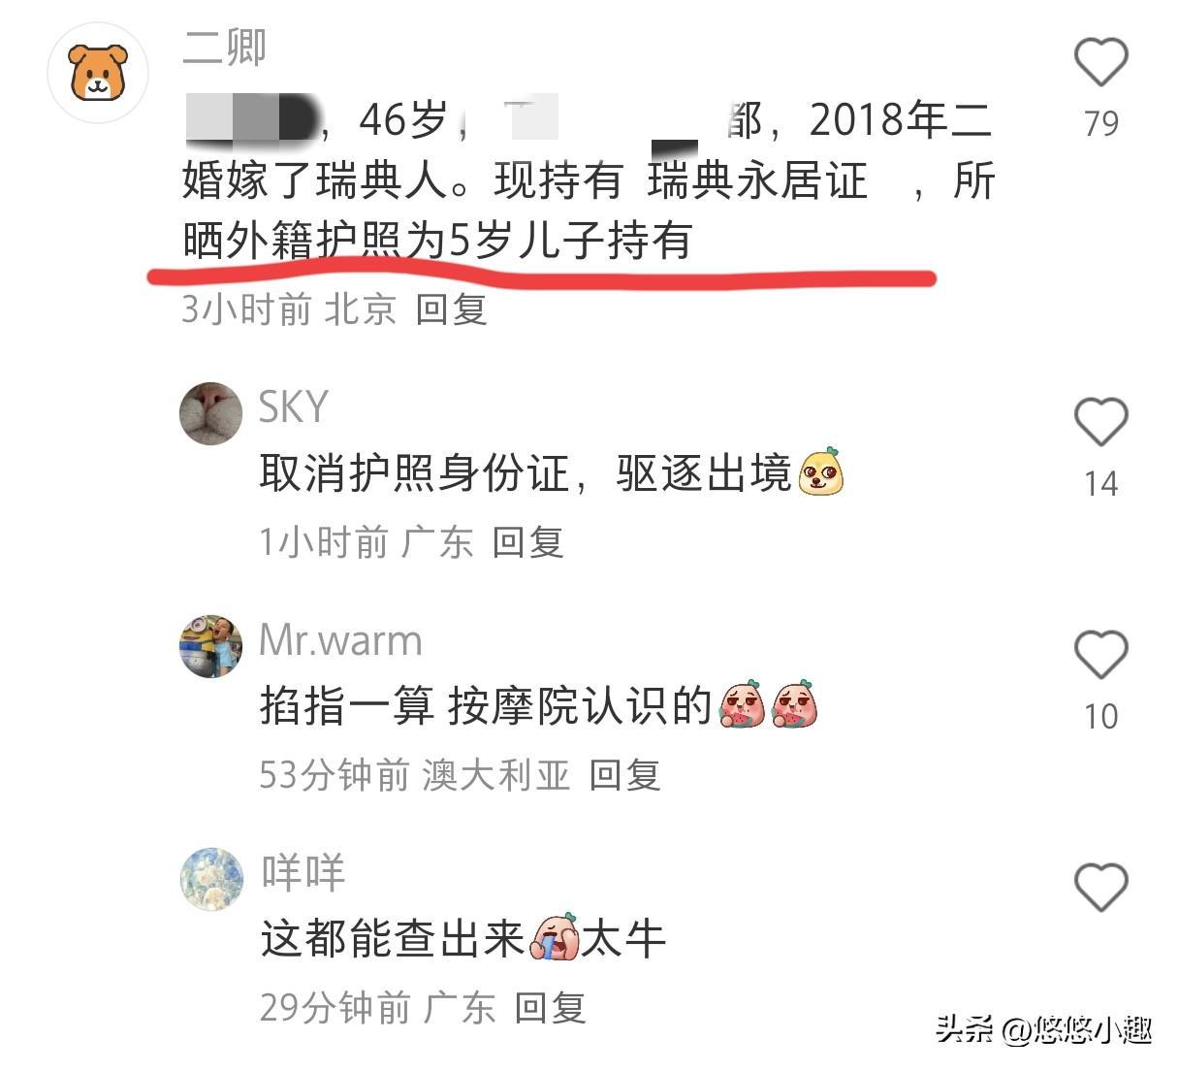The image size is (1179, 1071).
Task: Tap the 79 like count
Action: (x=1101, y=123)
